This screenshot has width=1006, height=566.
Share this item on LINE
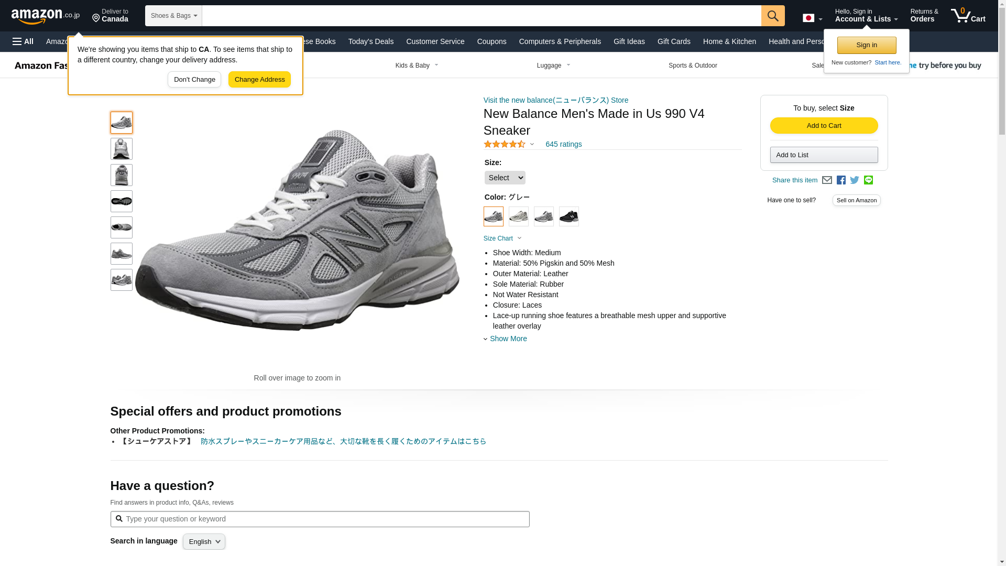pyautogui.click(x=868, y=180)
